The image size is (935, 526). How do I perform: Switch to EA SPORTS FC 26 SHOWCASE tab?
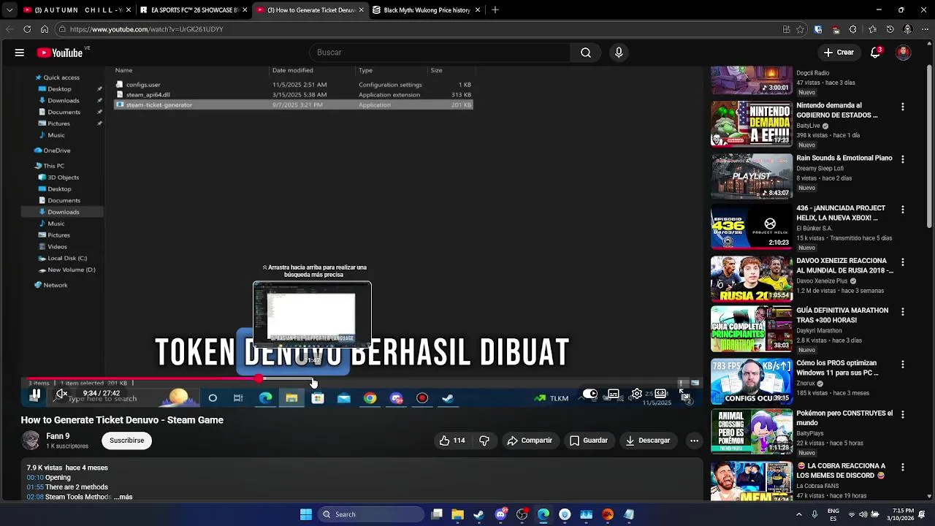click(194, 10)
